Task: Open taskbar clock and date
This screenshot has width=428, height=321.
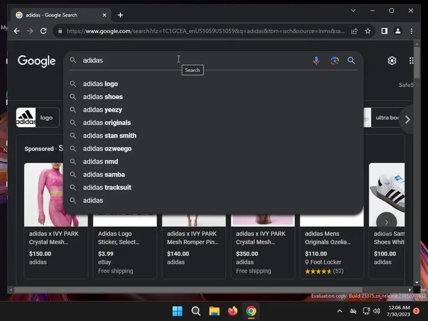Action: point(398,311)
